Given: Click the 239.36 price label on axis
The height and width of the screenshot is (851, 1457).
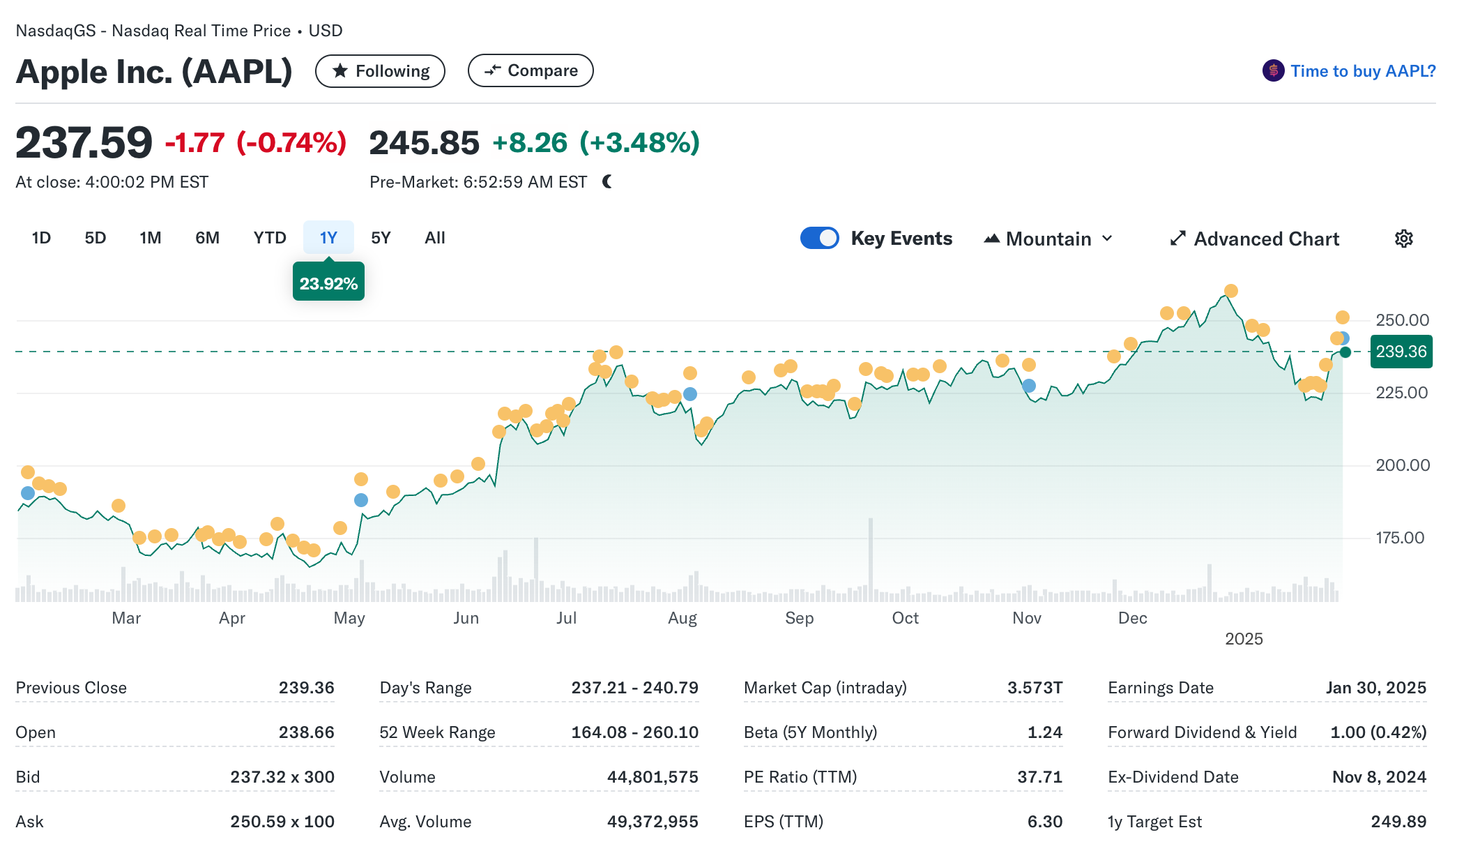Looking at the screenshot, I should pos(1401,352).
